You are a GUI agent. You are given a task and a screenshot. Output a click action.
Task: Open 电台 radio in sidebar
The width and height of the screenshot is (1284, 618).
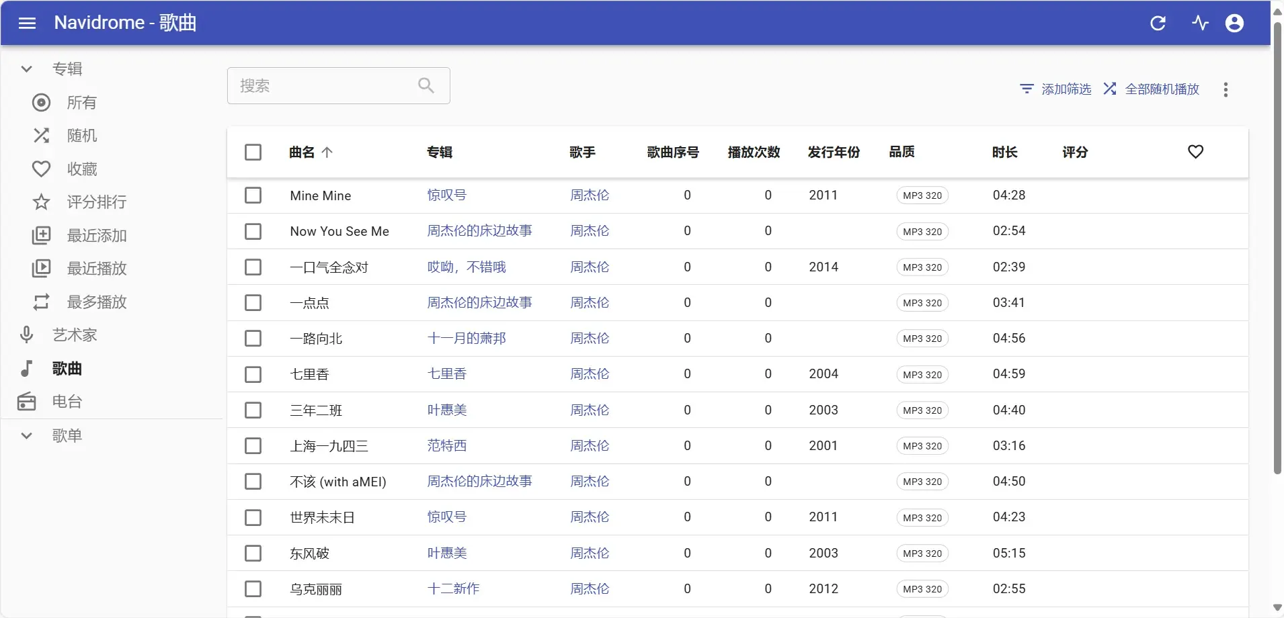(x=67, y=402)
